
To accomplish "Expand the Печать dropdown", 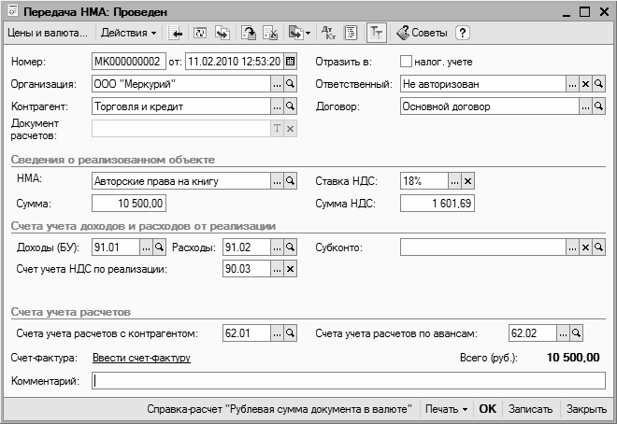I will 446,409.
